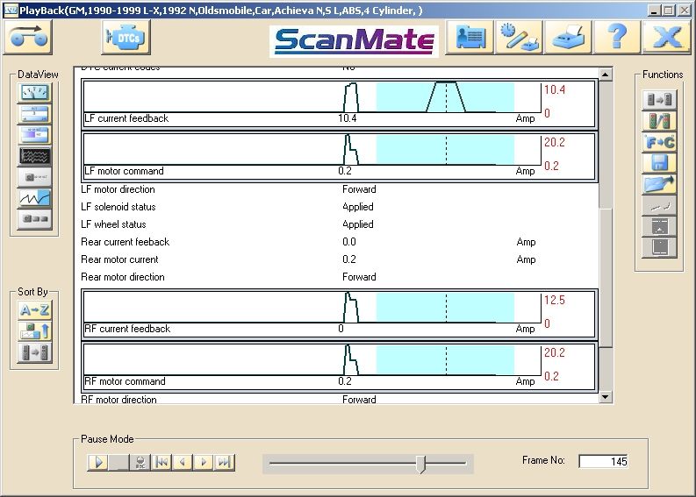Click the bottom gray boxes DataView icon

pos(34,219)
